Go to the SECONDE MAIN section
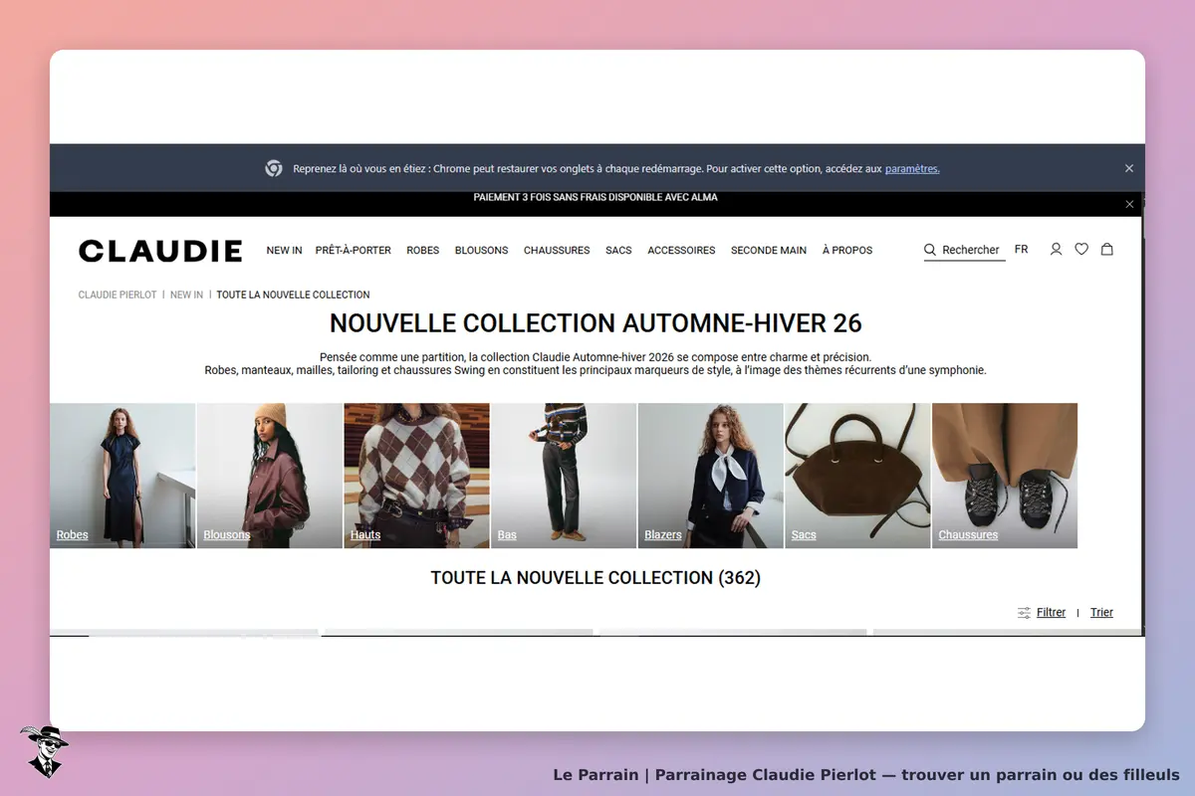The image size is (1195, 796). click(769, 251)
